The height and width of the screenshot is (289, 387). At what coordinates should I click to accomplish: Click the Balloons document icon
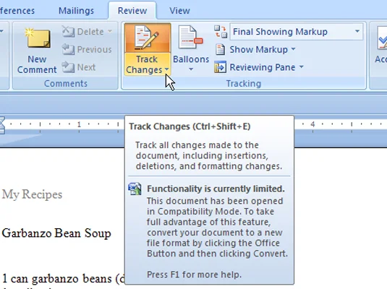point(190,38)
